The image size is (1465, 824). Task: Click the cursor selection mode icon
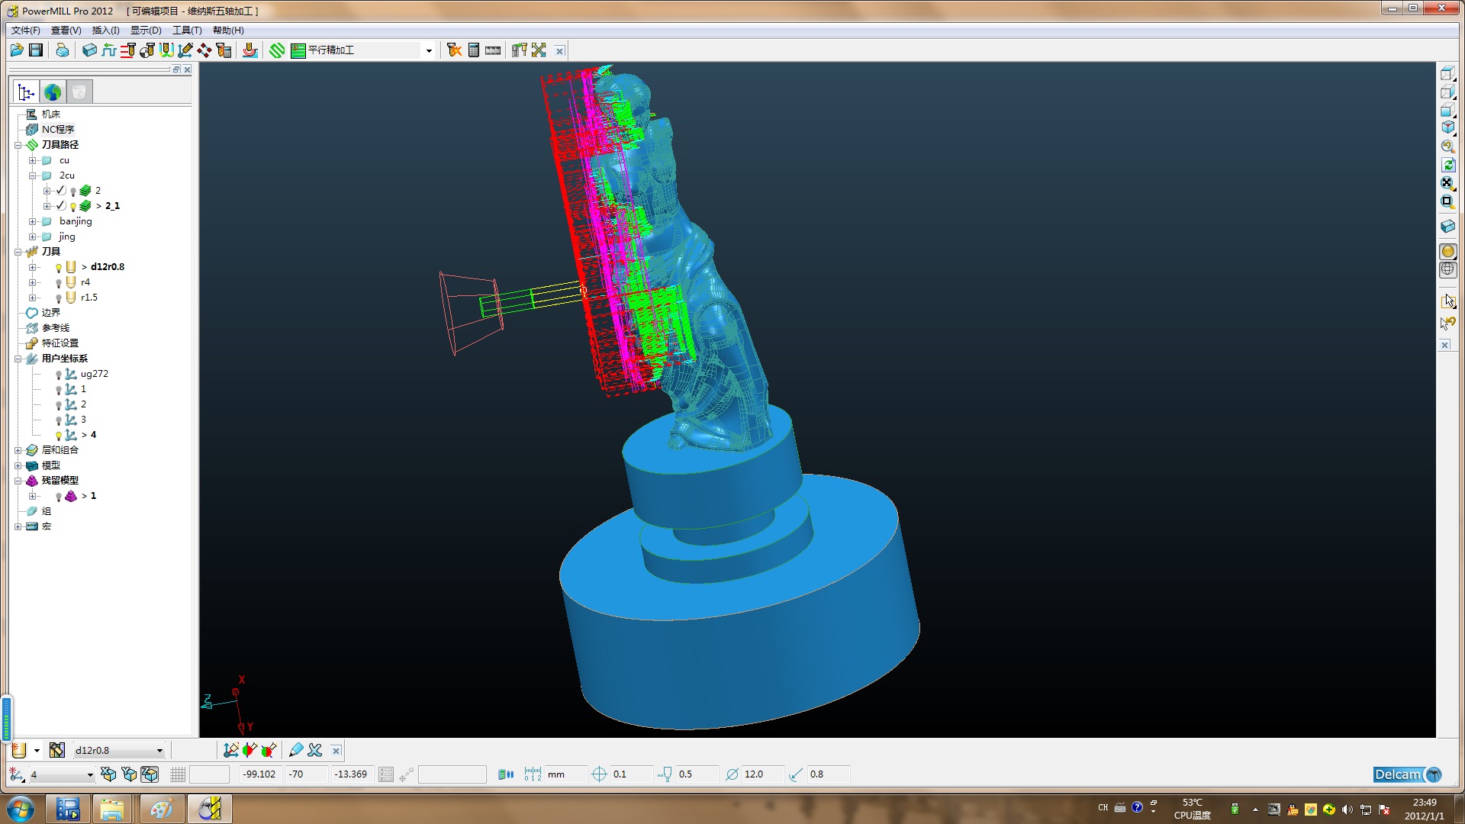(1447, 301)
